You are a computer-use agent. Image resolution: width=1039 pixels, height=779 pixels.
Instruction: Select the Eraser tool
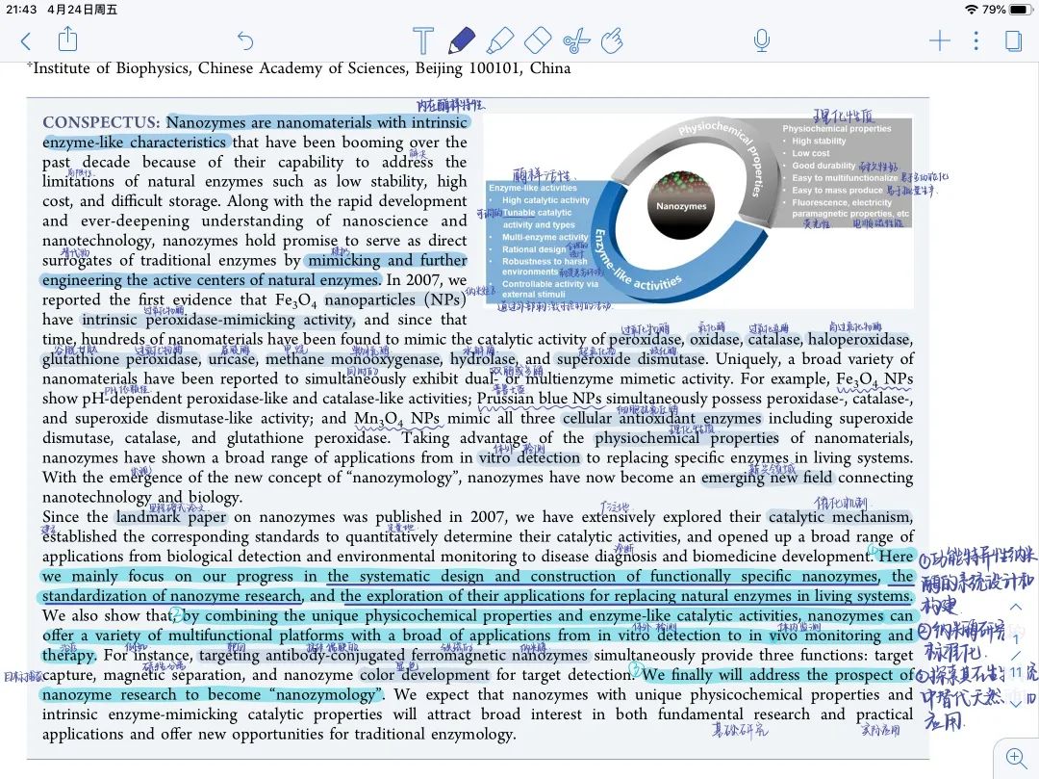537,40
